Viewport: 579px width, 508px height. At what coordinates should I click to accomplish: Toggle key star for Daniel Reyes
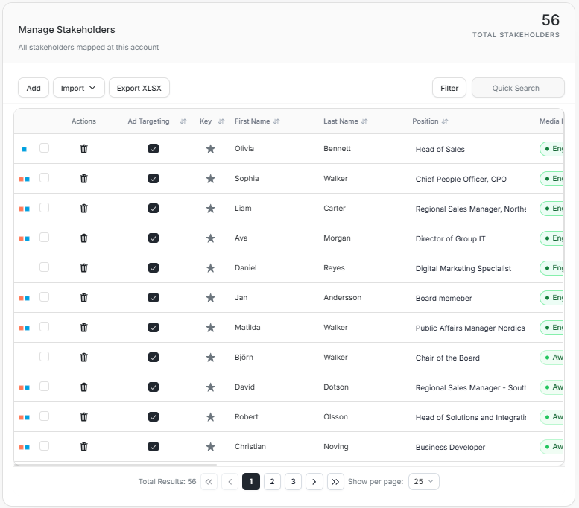(210, 268)
